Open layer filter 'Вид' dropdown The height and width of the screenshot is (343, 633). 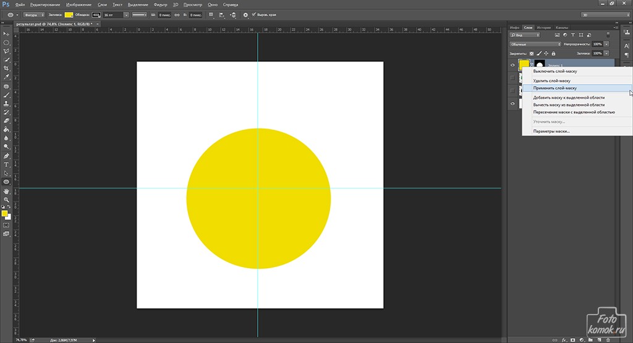(525, 35)
